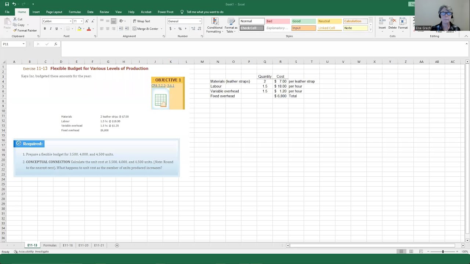Apply red font color A
The height and width of the screenshot is (264, 470).
click(x=88, y=29)
